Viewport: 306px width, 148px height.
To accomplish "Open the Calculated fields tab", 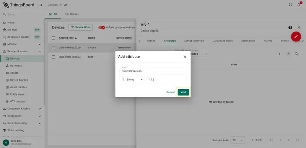I will pyautogui.click(x=223, y=41).
